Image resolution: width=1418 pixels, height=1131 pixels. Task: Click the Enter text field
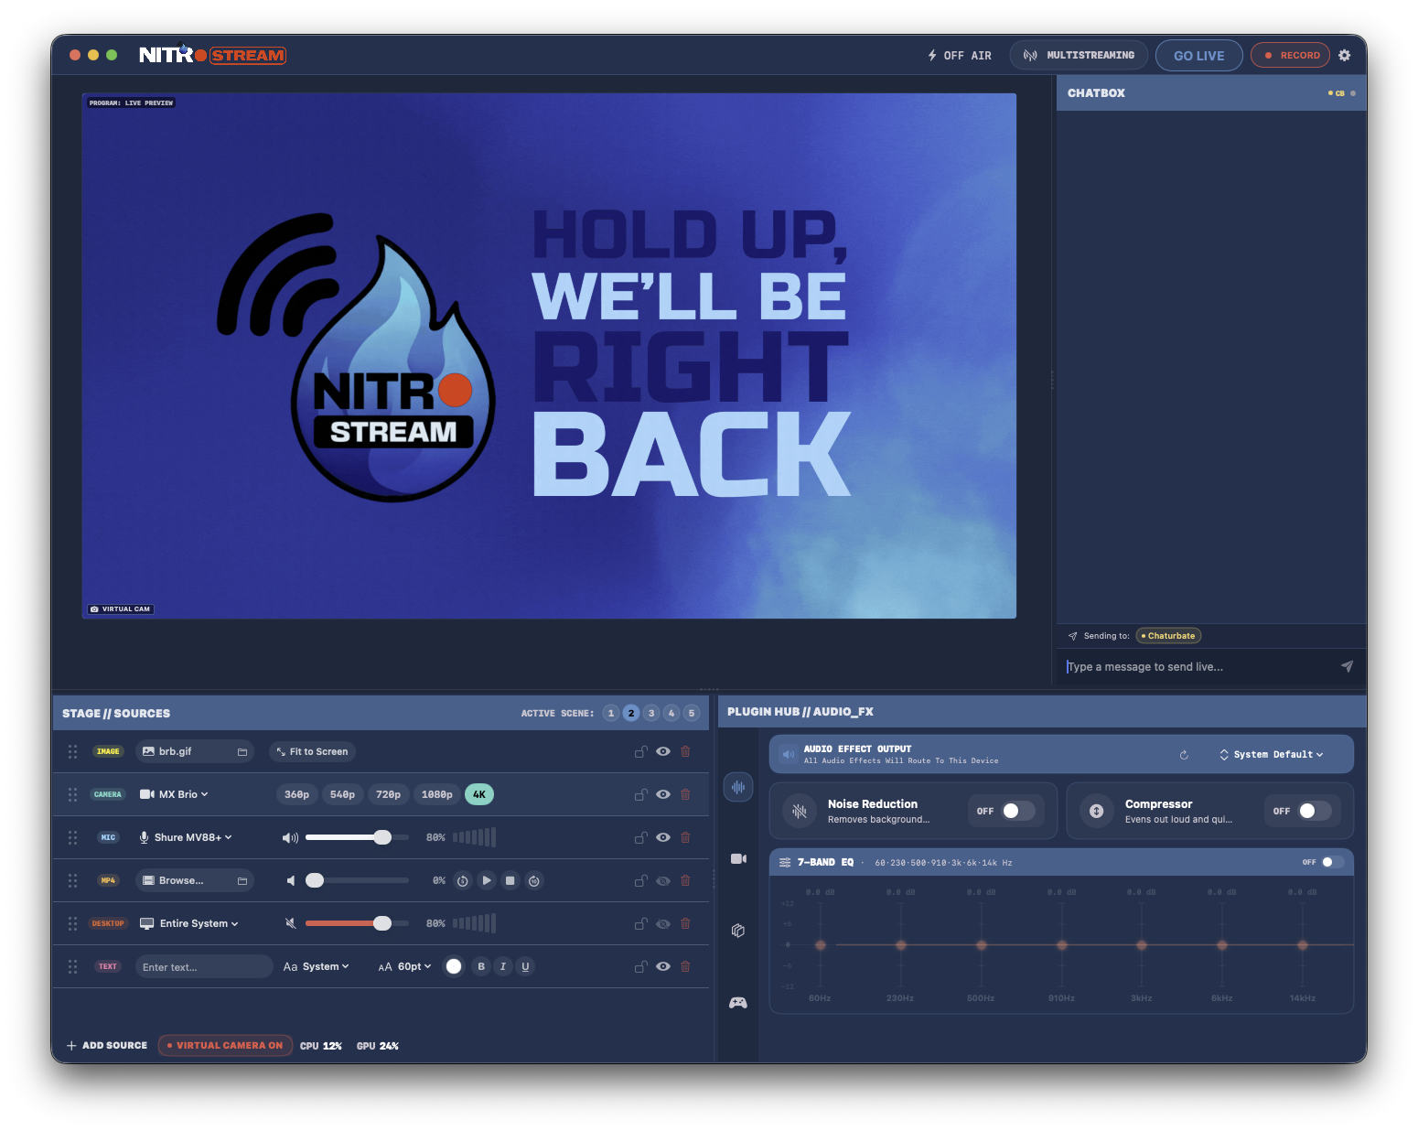[204, 966]
